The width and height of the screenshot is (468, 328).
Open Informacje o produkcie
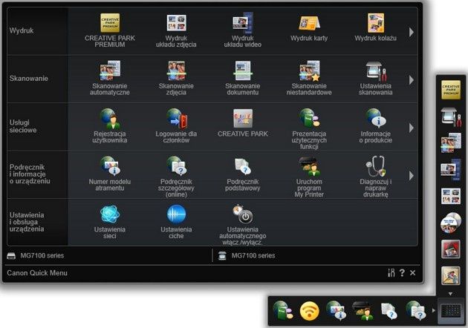tap(375, 126)
